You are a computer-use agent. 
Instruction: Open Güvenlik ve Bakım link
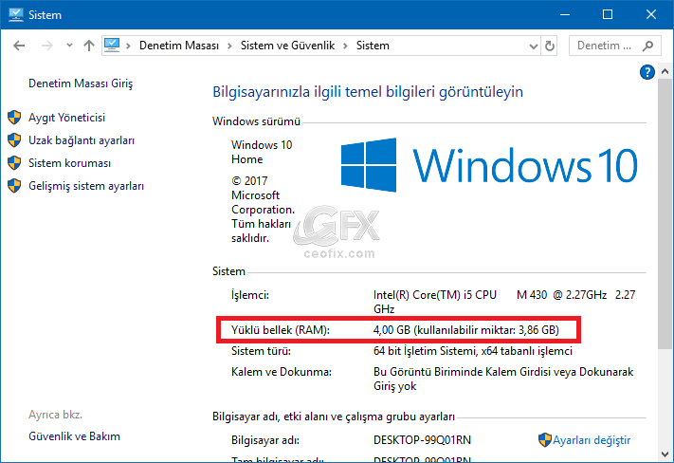coord(74,436)
